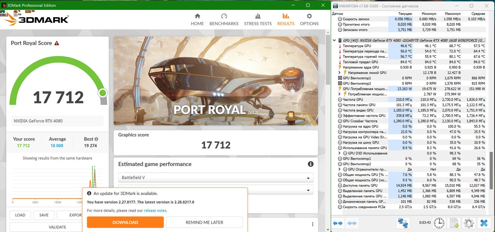The width and height of the screenshot is (495, 232).
Task: Select Прочитано итого row
Action: (x=409, y=24)
